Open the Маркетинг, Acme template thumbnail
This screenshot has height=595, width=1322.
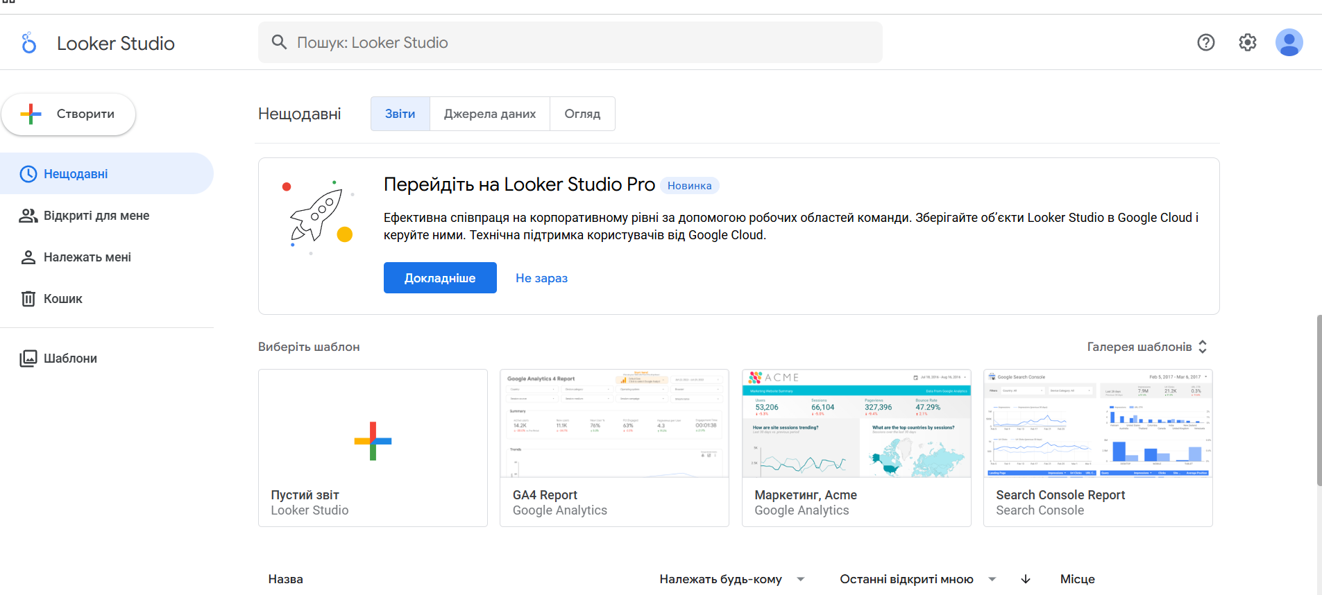point(856,424)
